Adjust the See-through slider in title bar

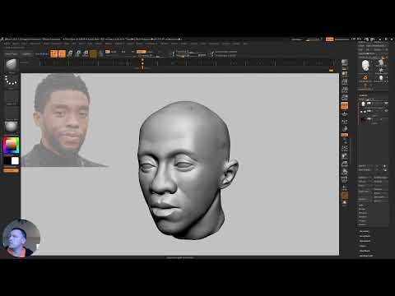point(314,39)
